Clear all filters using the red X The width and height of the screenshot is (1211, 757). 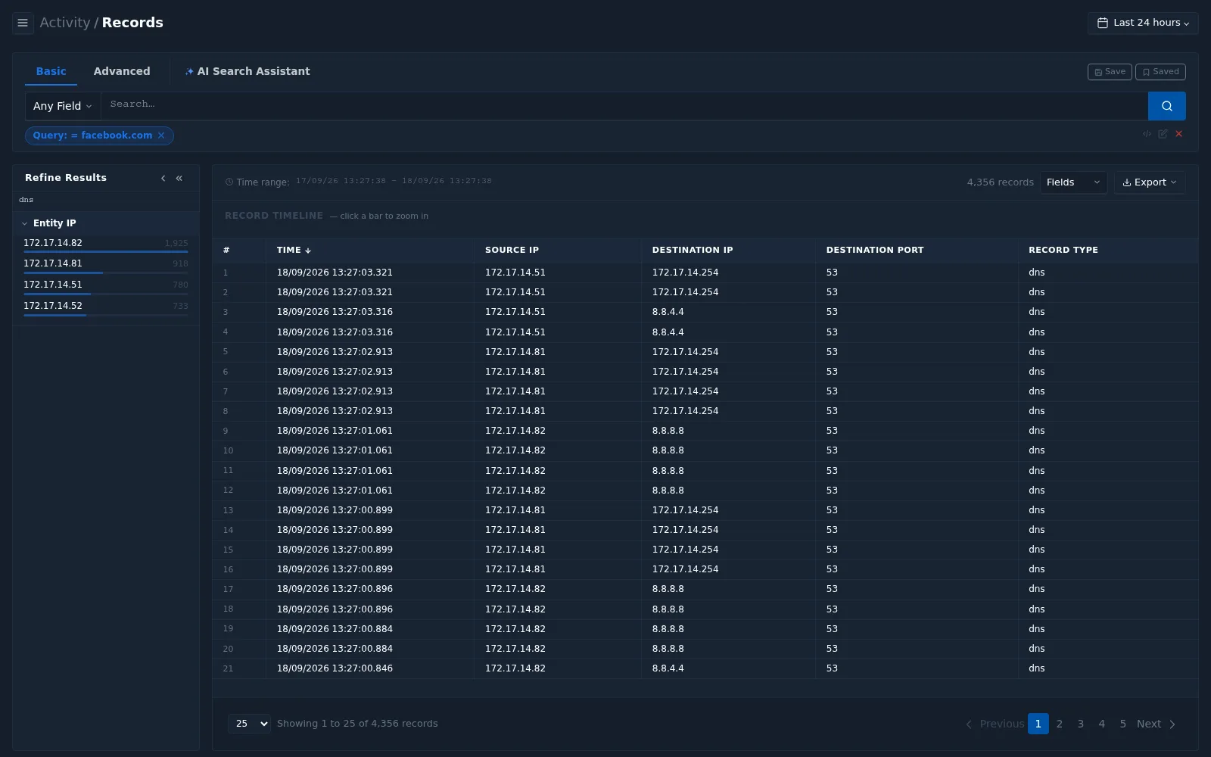(x=1178, y=134)
